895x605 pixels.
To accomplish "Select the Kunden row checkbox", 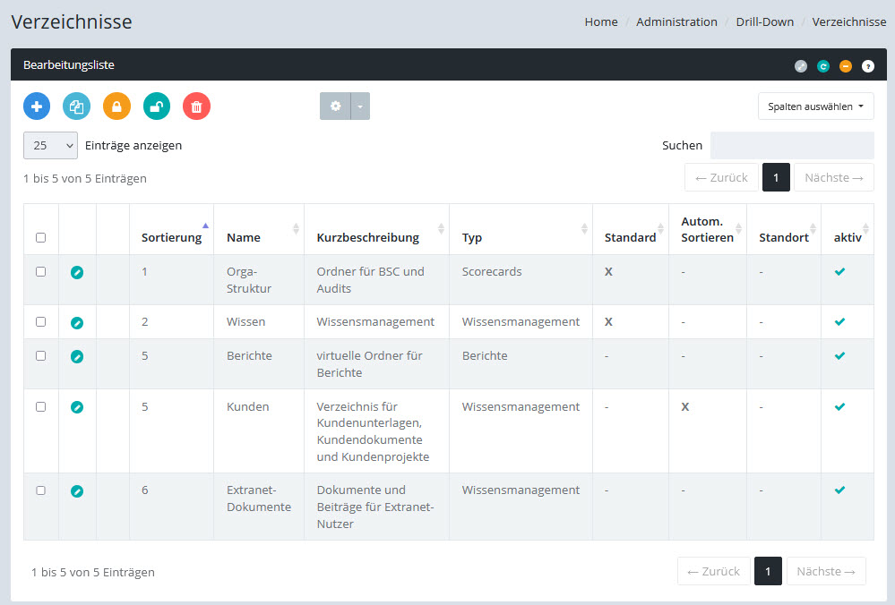I will click(40, 406).
